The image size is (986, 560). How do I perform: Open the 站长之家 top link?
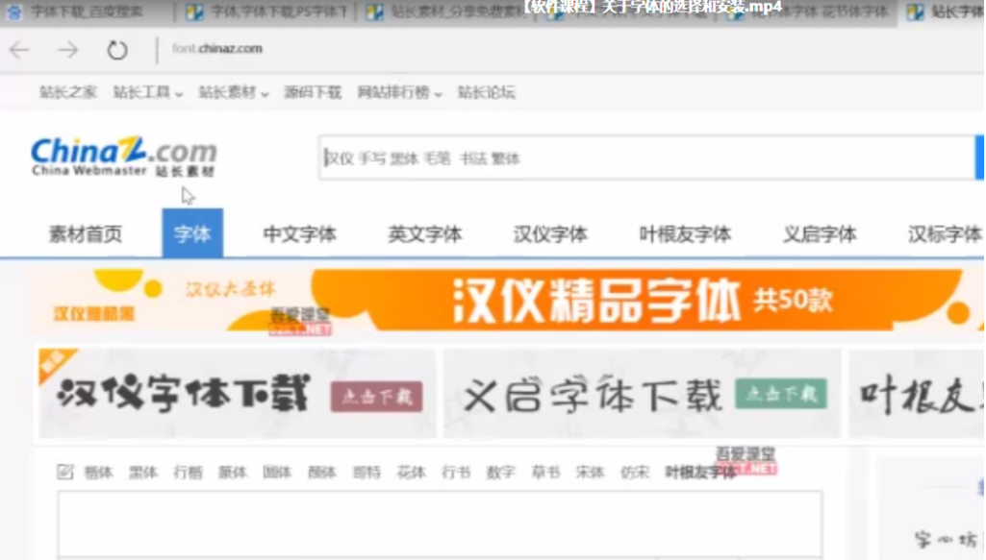click(x=68, y=92)
